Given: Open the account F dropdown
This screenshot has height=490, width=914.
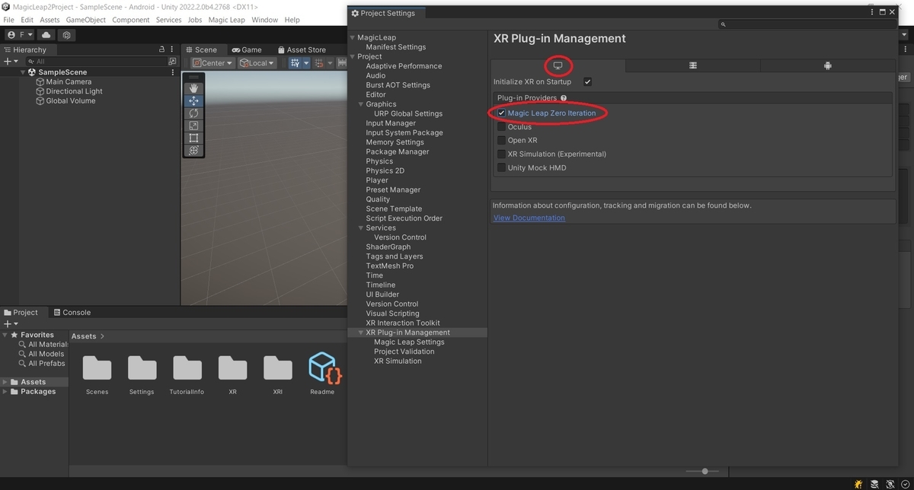Looking at the screenshot, I should click(x=19, y=35).
